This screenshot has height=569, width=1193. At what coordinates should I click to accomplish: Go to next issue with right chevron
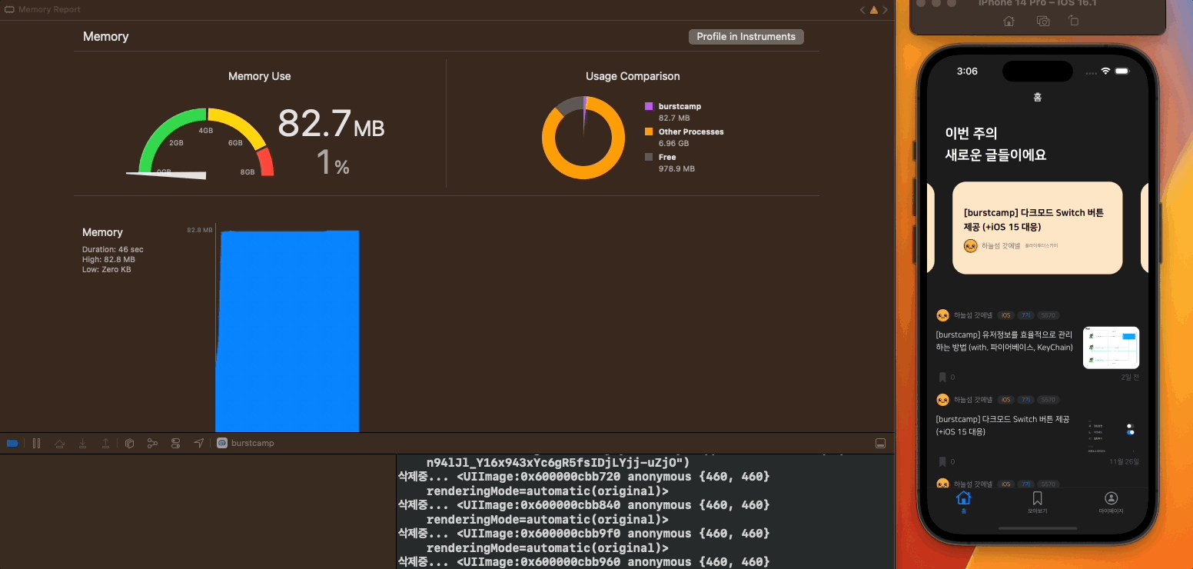point(886,10)
